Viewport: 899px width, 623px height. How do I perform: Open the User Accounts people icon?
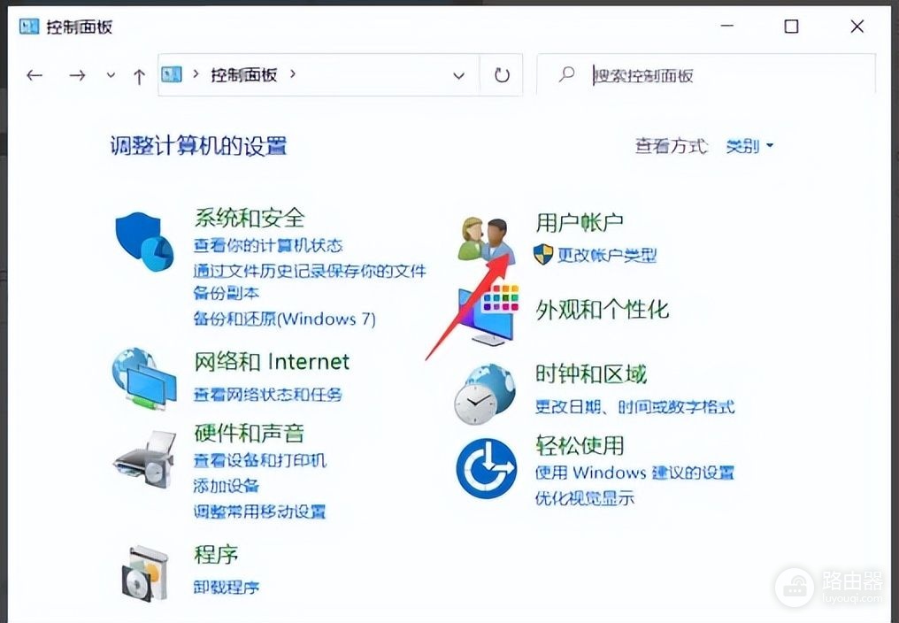pos(486,240)
